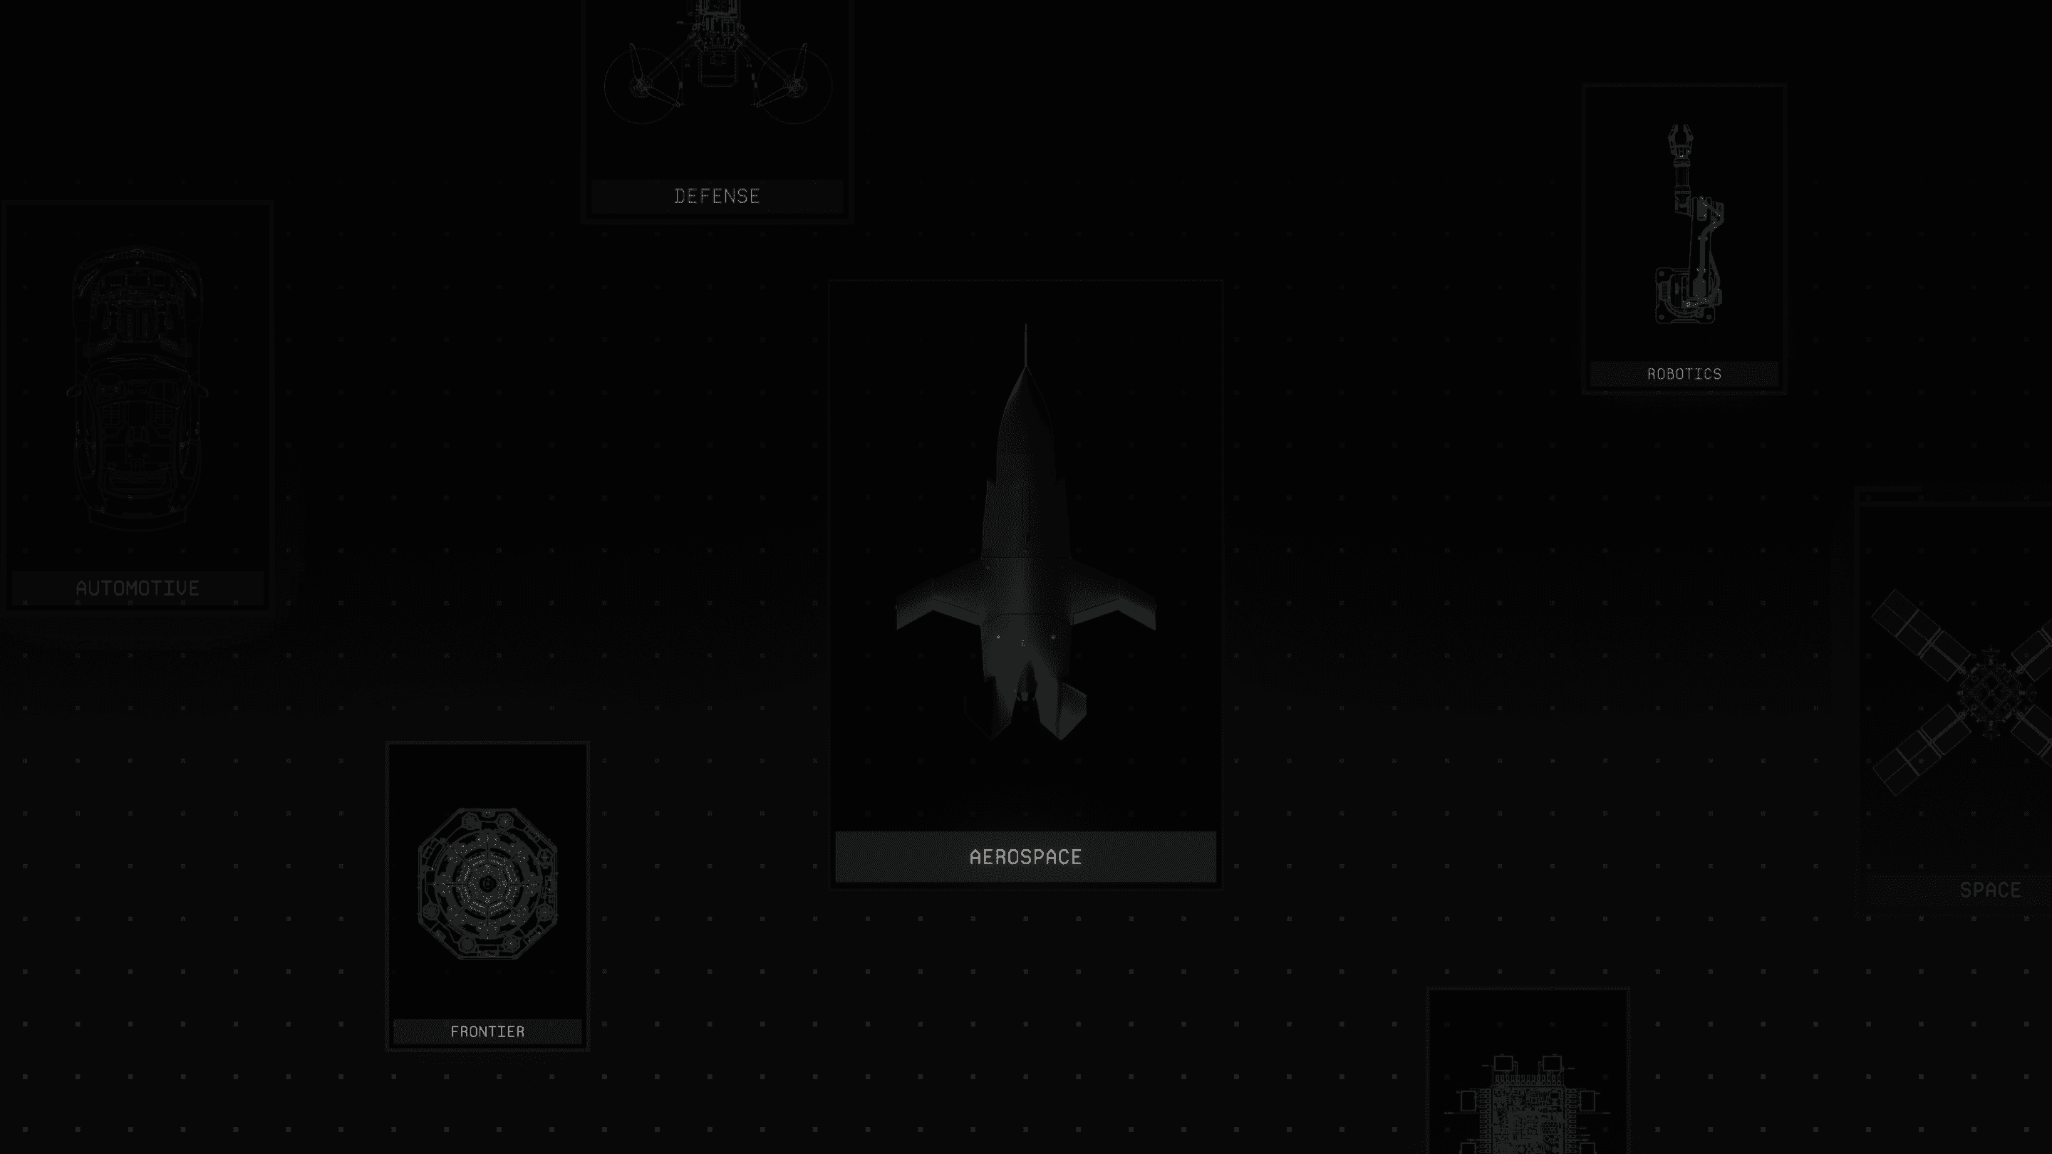The width and height of the screenshot is (2052, 1154).
Task: Click the drone's left rotor
Action: [640, 85]
